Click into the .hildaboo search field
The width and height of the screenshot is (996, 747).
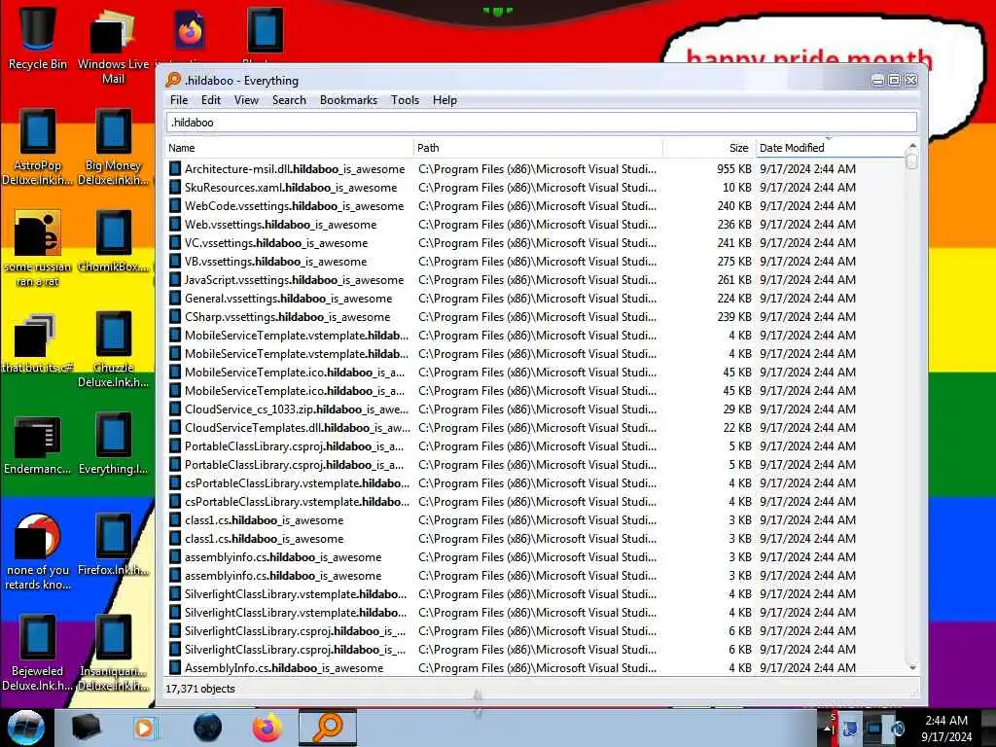(x=542, y=123)
